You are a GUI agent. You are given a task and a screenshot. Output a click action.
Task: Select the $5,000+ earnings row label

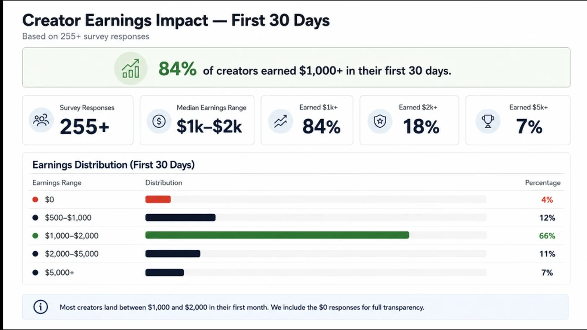[x=60, y=272]
